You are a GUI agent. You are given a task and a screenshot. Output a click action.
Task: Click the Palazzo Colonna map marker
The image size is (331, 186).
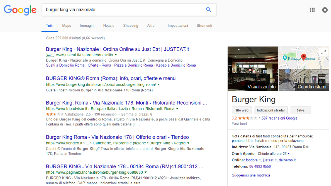[x=285, y=58]
